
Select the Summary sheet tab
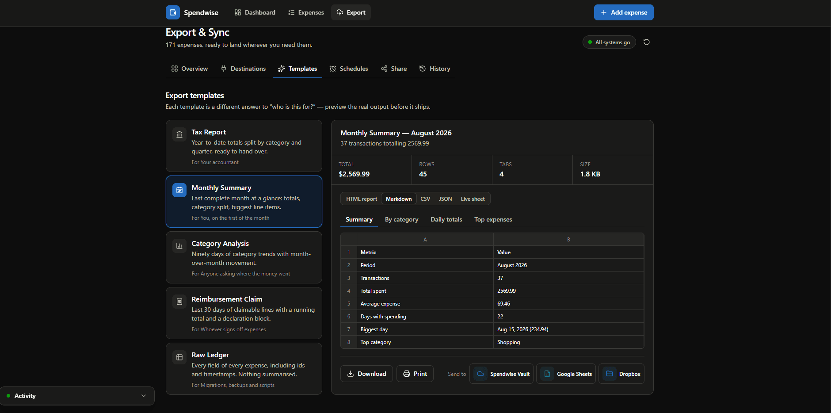tap(359, 219)
